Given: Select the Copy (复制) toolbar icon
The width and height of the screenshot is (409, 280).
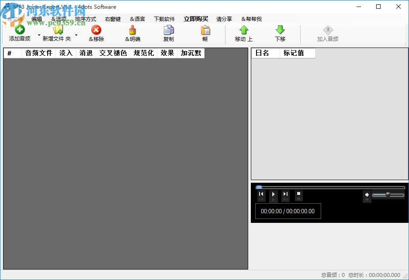Looking at the screenshot, I should (x=168, y=31).
